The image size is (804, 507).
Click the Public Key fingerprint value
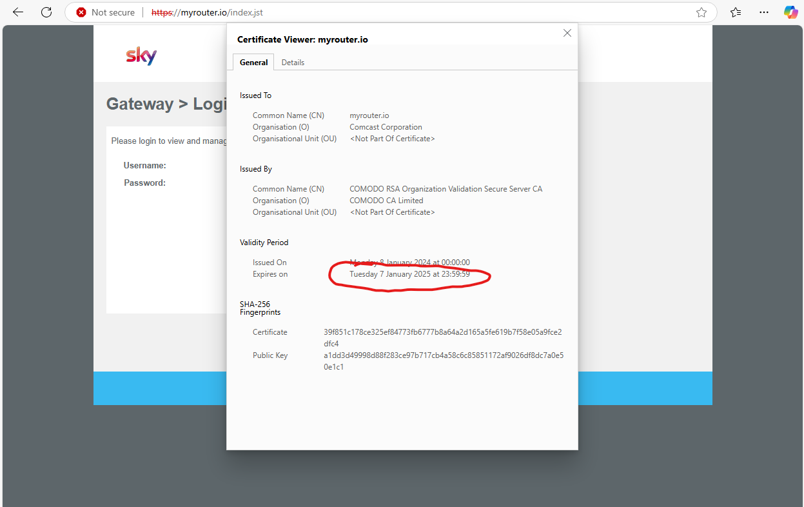coord(443,356)
